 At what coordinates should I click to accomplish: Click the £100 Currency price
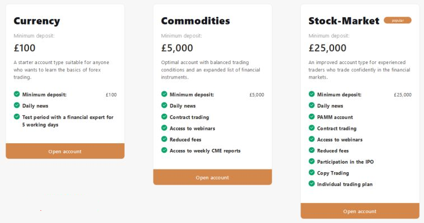tap(25, 48)
